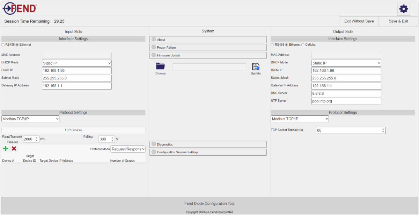Open settings with the gear icon
The width and height of the screenshot is (419, 215).
click(x=404, y=9)
